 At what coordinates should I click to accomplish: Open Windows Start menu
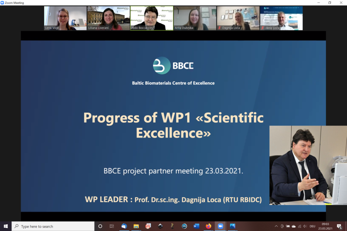click(x=6, y=226)
